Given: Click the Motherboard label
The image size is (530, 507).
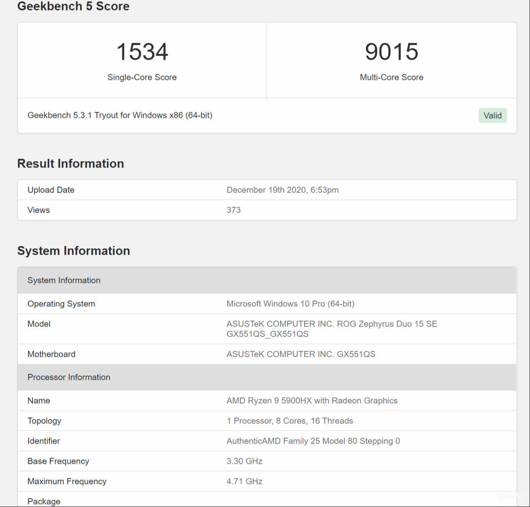Looking at the screenshot, I should tap(51, 354).
